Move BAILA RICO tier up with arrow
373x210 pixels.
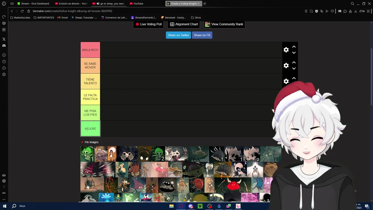point(294,47)
